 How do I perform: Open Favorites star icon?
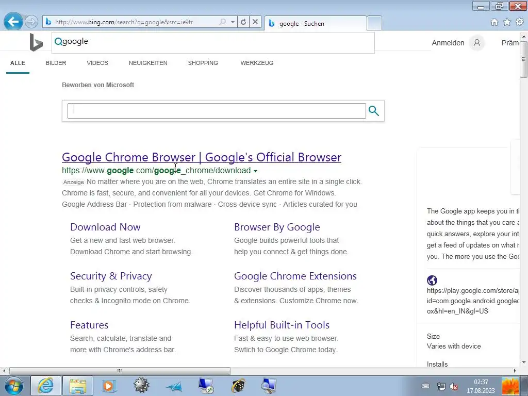[507, 22]
